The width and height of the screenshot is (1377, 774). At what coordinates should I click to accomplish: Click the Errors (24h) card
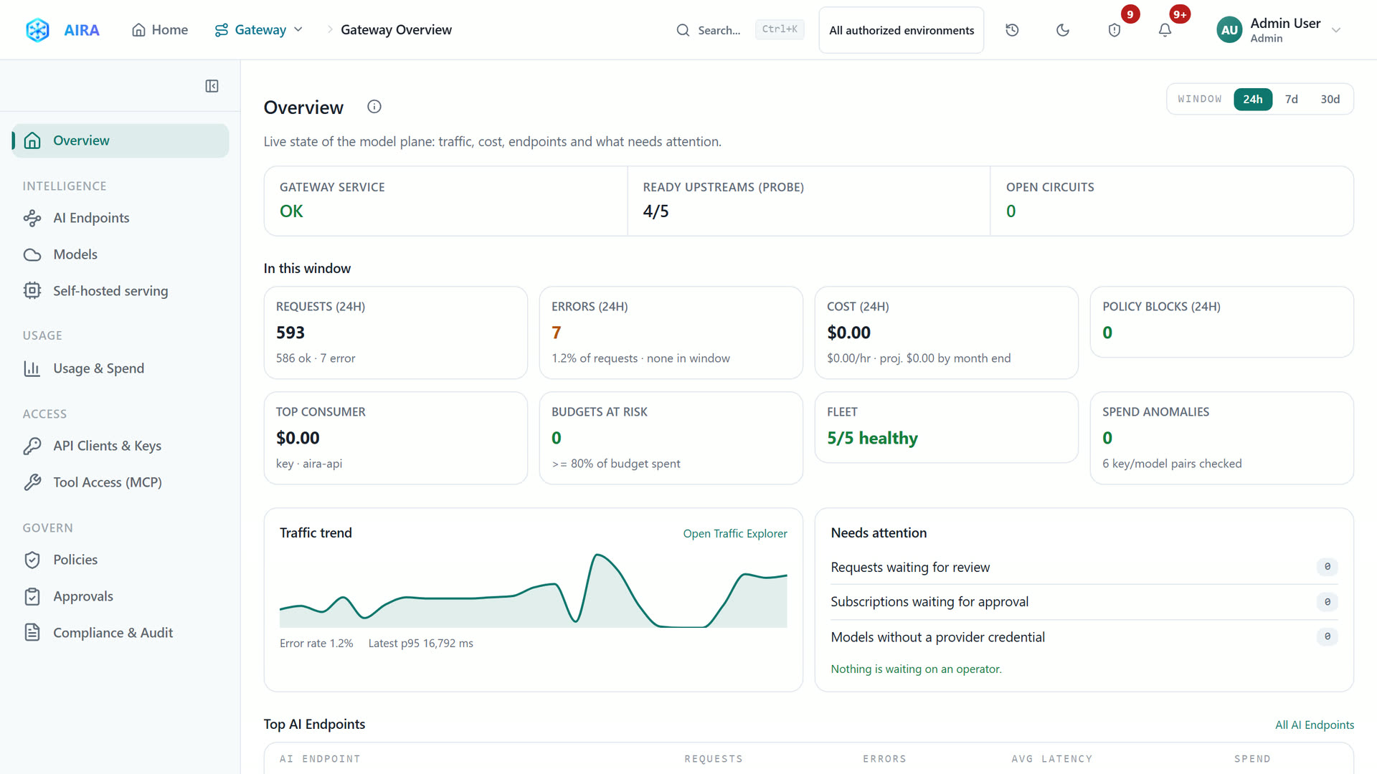[x=671, y=333]
